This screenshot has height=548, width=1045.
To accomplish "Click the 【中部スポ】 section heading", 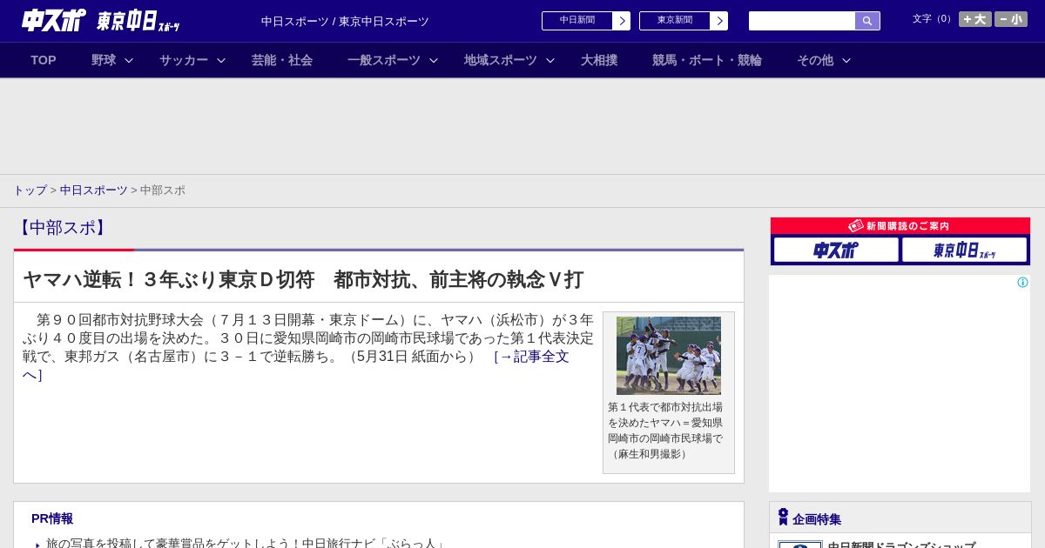I will point(63,228).
